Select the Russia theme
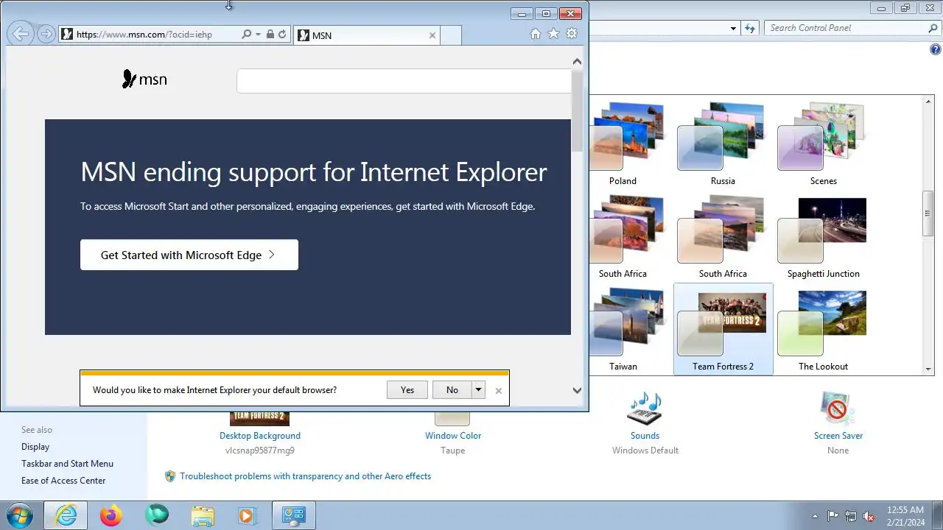The image size is (943, 530). 723,144
